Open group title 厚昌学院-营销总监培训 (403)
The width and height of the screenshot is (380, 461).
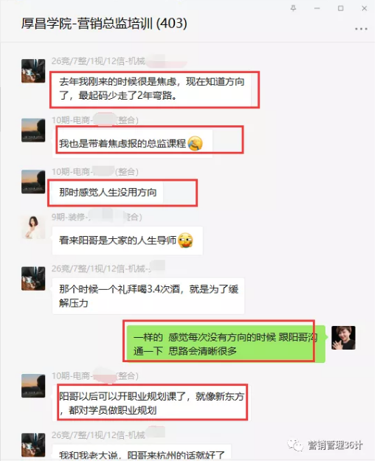pos(104,24)
